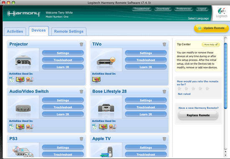
Task: Open music activity icon under Projector
Action: point(12,79)
